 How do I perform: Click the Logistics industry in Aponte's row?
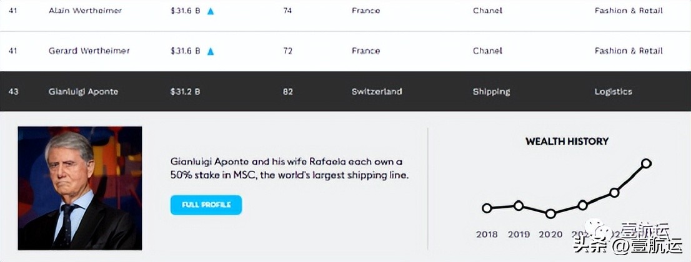[x=613, y=92]
